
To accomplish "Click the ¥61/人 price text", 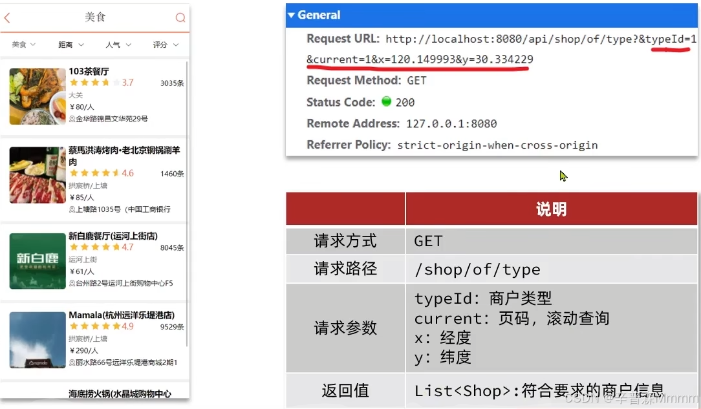I will click(x=82, y=271).
